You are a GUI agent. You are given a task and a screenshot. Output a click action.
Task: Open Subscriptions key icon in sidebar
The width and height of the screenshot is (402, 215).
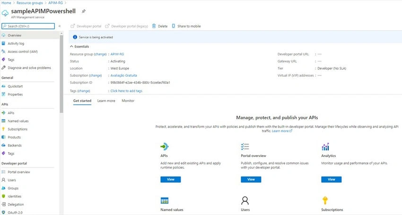pos(3,129)
